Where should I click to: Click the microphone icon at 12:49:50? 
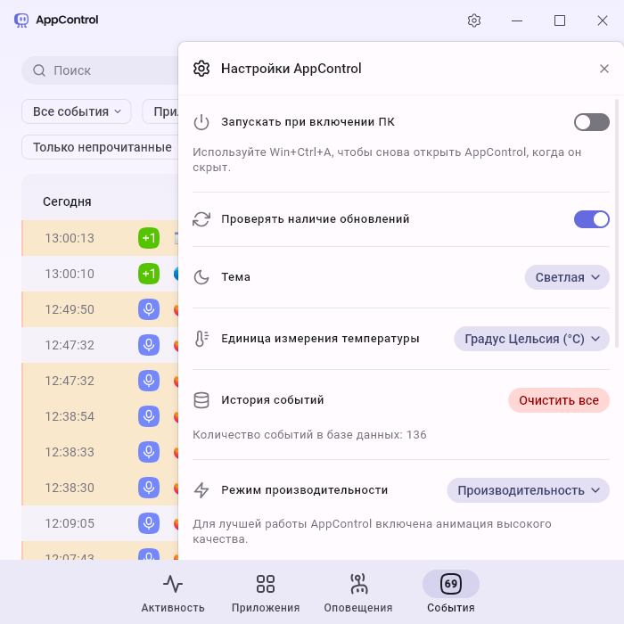click(x=149, y=309)
